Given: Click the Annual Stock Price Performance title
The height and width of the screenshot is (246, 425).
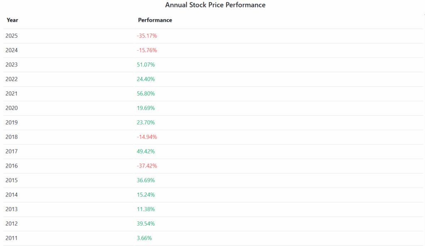Looking at the screenshot, I should point(215,5).
